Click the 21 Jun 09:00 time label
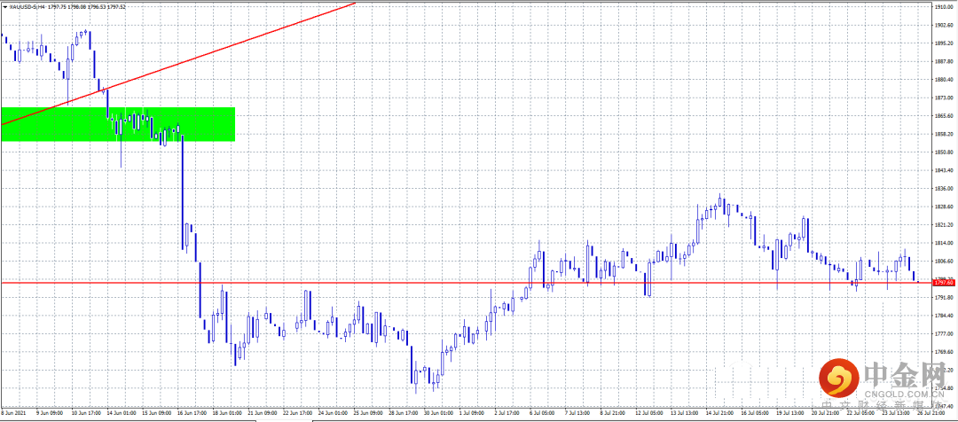The width and height of the screenshot is (958, 422). click(x=262, y=413)
